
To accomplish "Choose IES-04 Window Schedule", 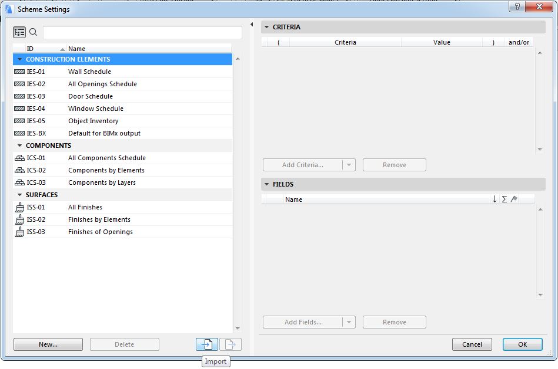I will [x=123, y=109].
